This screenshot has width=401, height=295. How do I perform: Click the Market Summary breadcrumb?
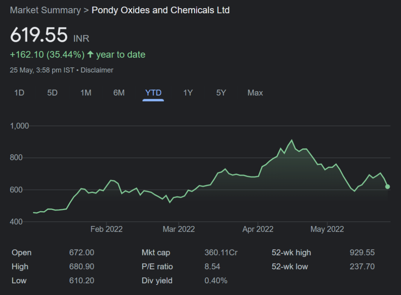45,10
